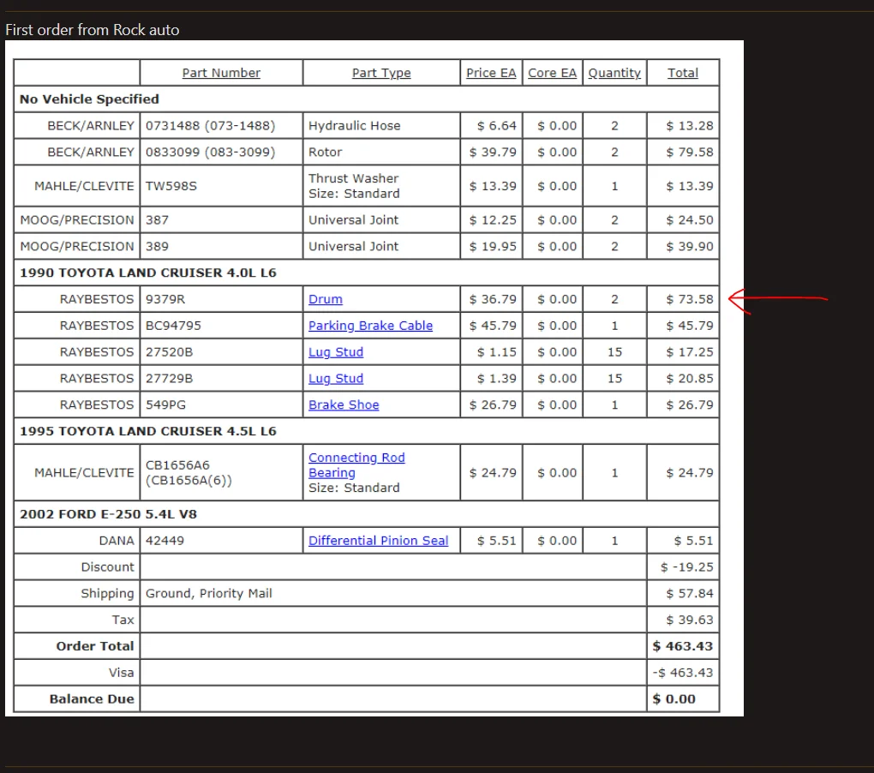This screenshot has height=773, width=874.
Task: Click the Total column header
Action: pyautogui.click(x=683, y=73)
